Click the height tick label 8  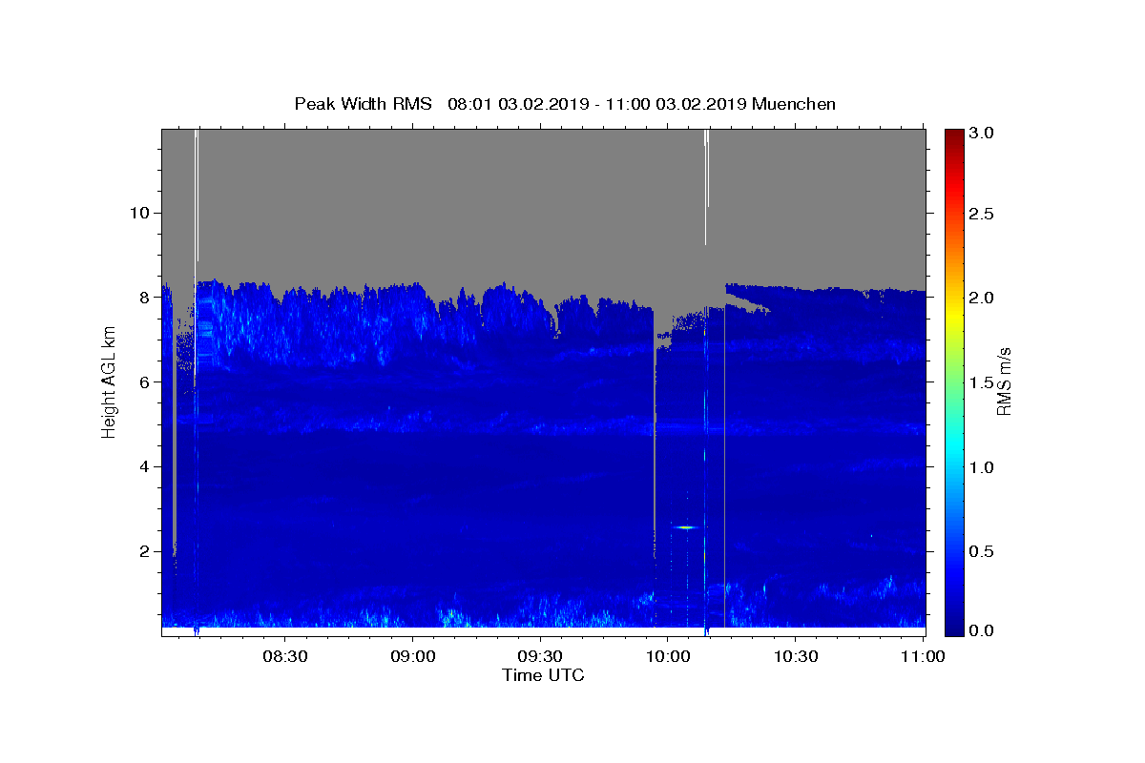click(x=146, y=298)
